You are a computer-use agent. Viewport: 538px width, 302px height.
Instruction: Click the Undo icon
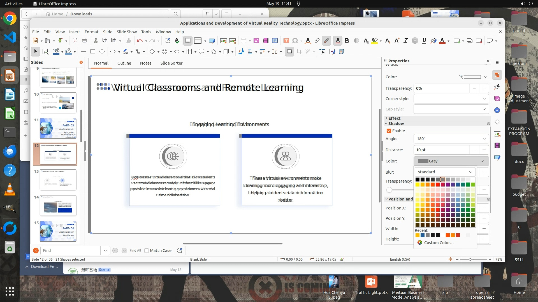pos(140,41)
